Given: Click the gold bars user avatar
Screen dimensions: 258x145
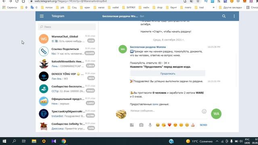Looking at the screenshot, I should point(121,114).
